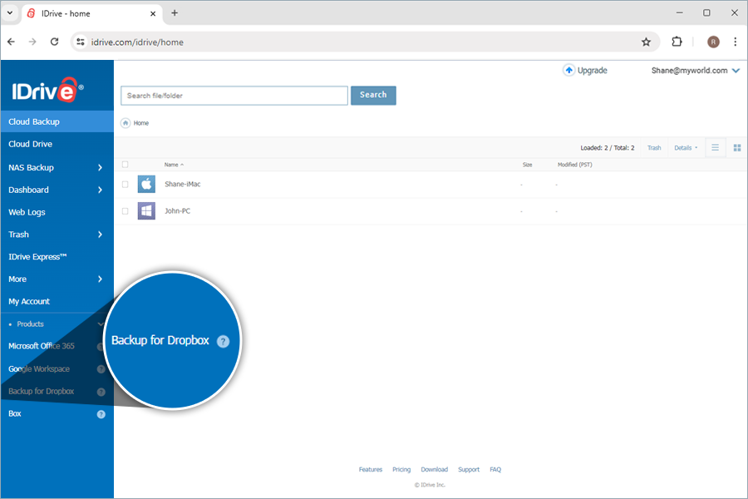Image resolution: width=748 pixels, height=499 pixels.
Task: Collapse the Products section
Action: (101, 324)
